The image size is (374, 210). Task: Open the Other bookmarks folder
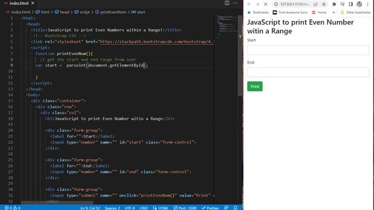[355, 12]
